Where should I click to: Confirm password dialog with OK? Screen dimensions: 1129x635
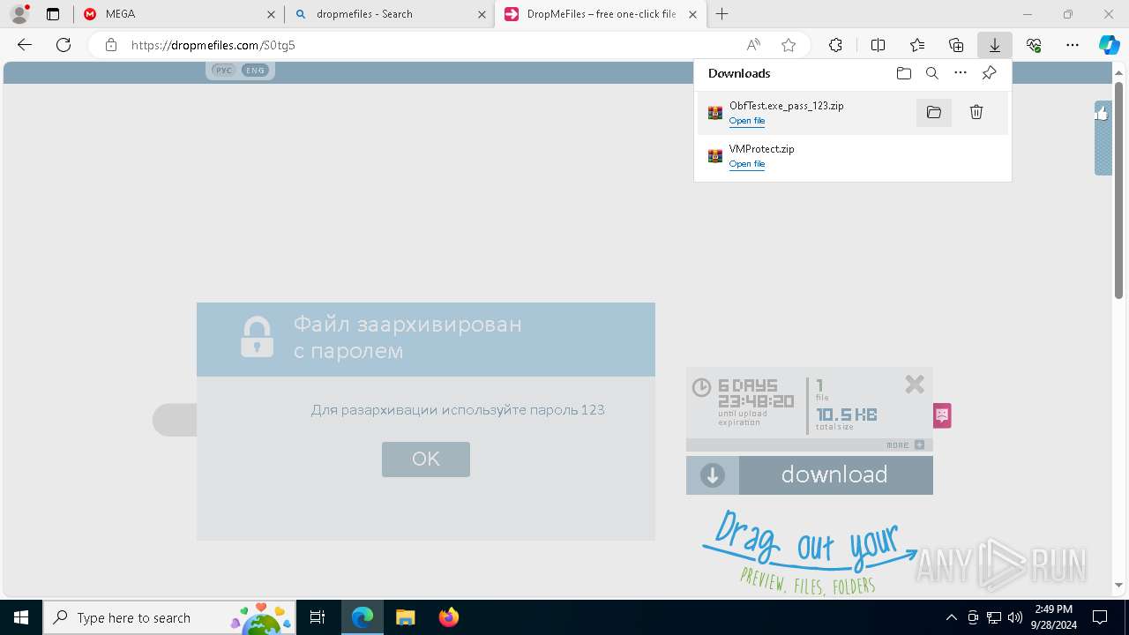pos(426,459)
